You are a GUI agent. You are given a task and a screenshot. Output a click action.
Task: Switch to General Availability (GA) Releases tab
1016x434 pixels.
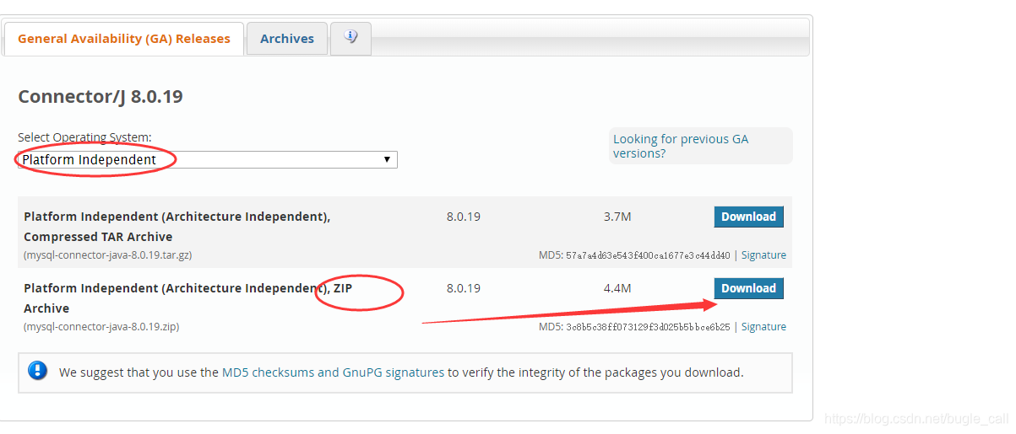(x=124, y=39)
